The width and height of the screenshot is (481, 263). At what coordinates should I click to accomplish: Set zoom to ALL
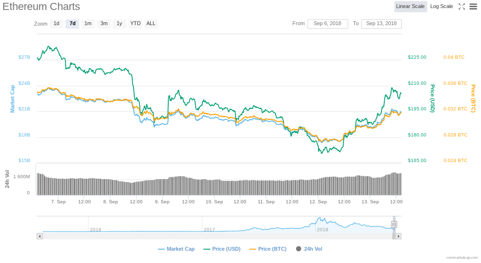click(151, 24)
